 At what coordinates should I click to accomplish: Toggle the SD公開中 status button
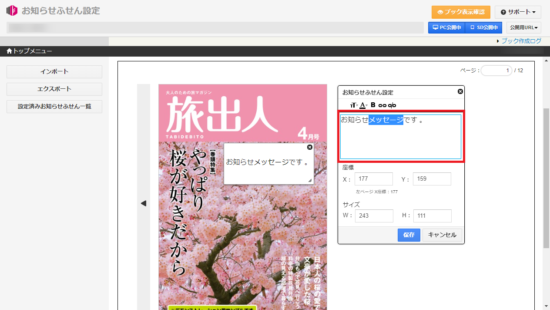click(483, 28)
